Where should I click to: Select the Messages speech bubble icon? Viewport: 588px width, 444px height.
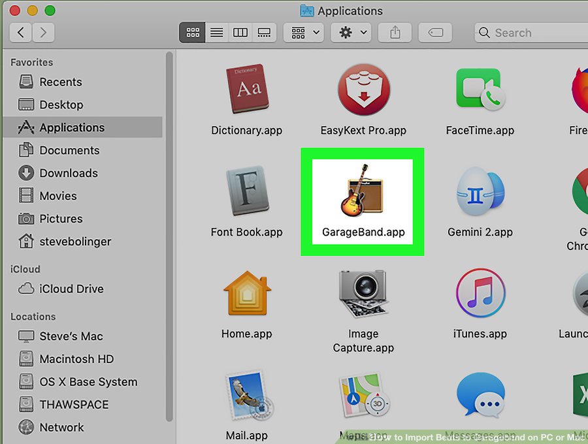tap(481, 395)
